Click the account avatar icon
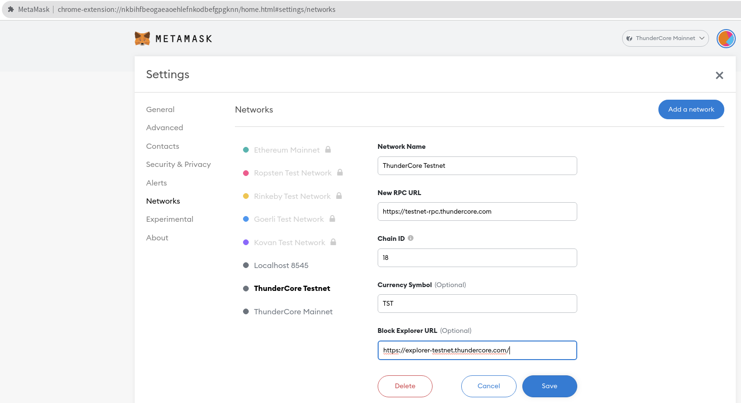 tap(726, 39)
